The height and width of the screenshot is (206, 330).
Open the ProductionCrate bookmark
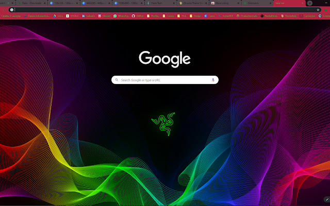point(247,16)
